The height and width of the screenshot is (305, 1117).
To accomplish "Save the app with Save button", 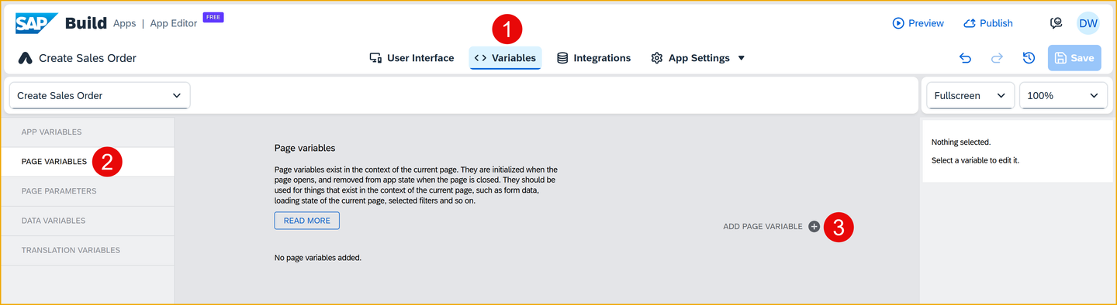I will [1074, 58].
